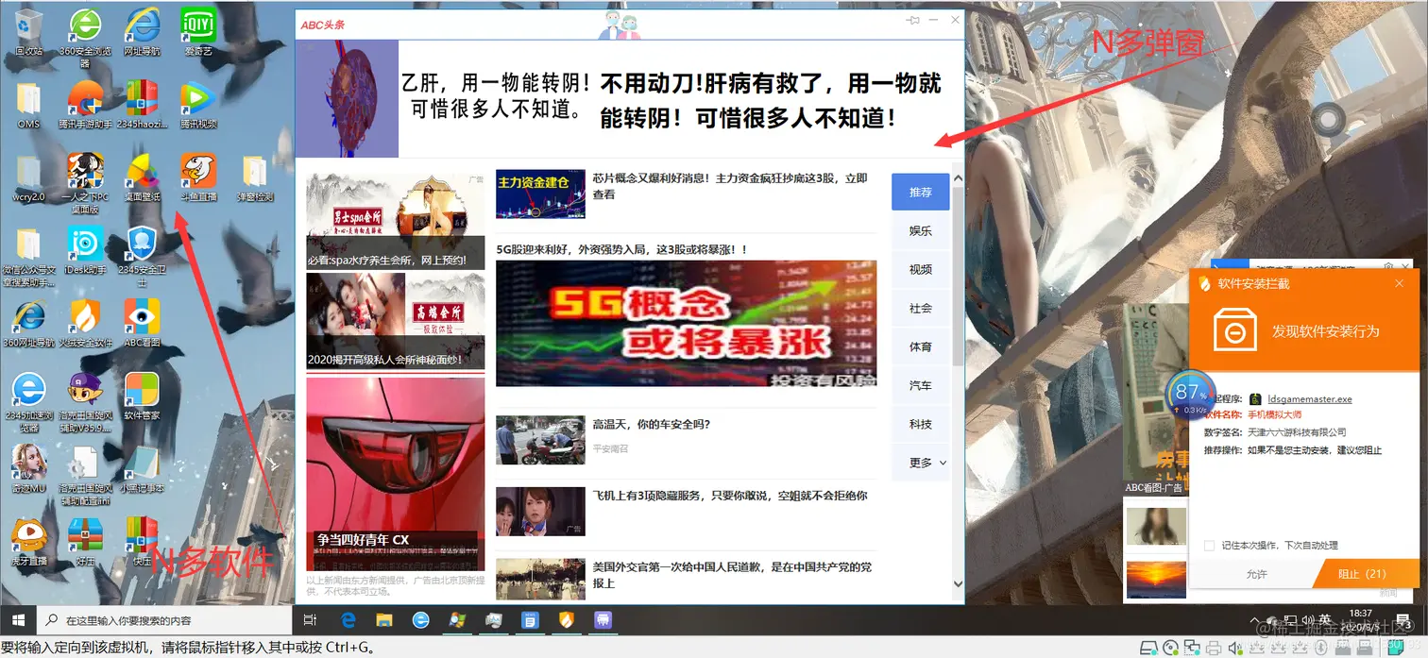Launch the 腾讯视频 desktop shortcut
The width and height of the screenshot is (1428, 658).
(197, 104)
